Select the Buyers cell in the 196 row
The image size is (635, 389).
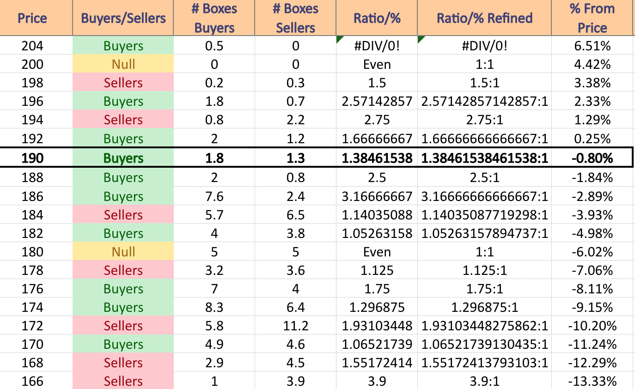pos(123,101)
